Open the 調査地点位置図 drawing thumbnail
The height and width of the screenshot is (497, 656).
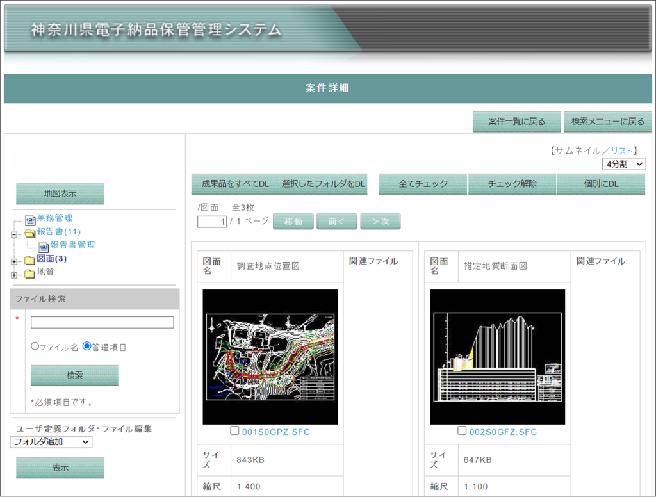(x=270, y=357)
